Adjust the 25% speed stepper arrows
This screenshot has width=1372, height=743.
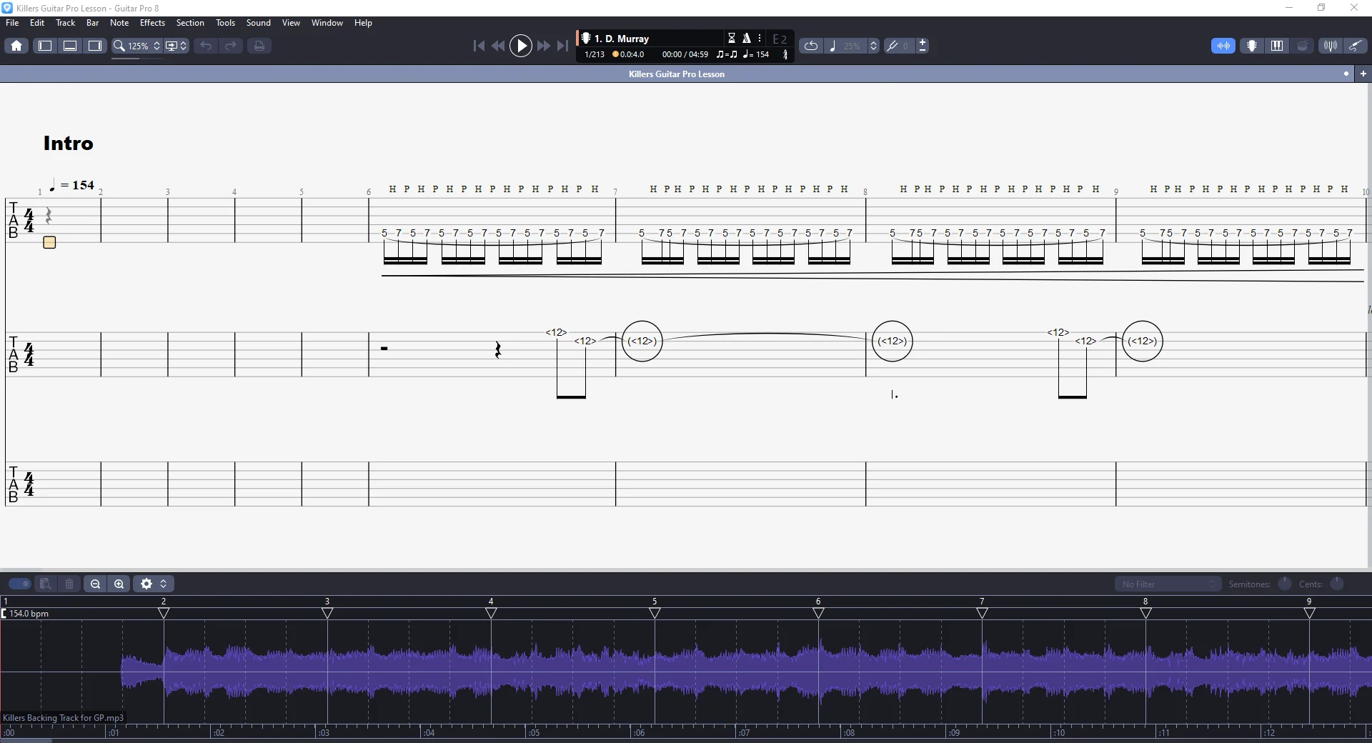coord(873,46)
